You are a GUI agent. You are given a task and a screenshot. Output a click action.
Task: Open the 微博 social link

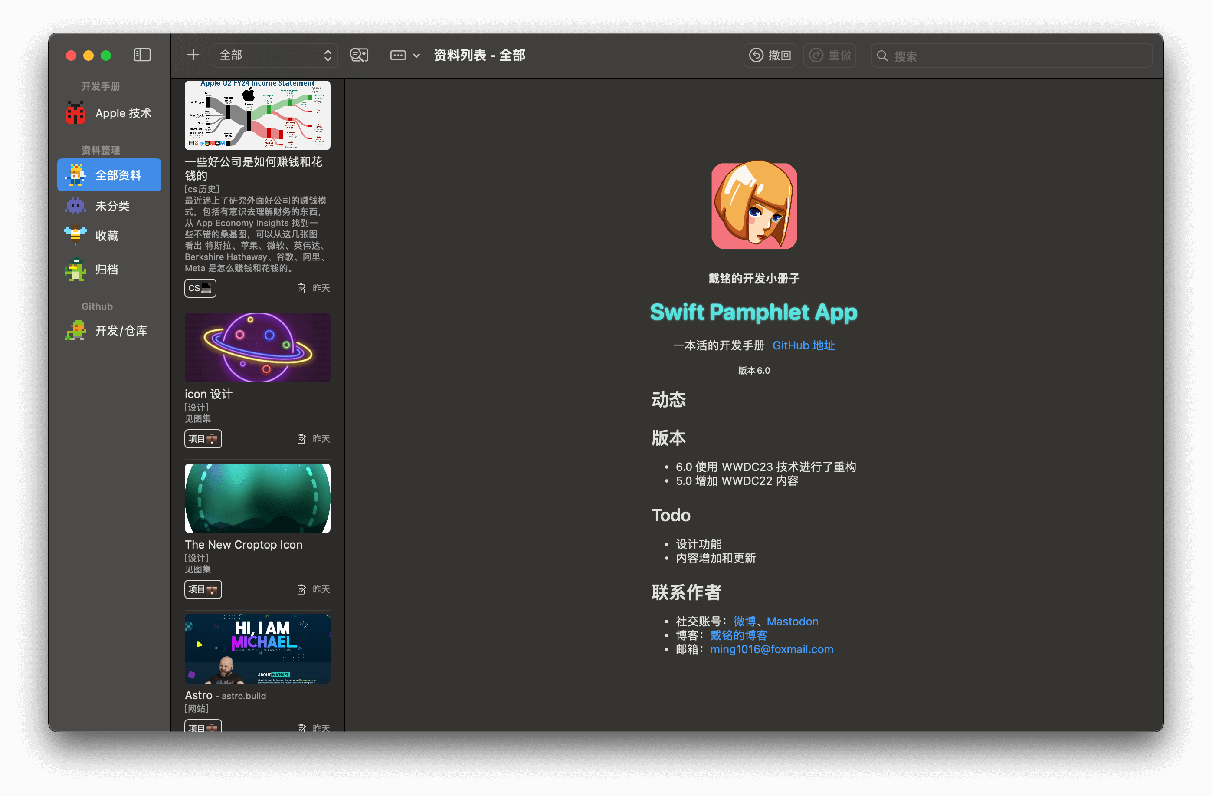pos(744,621)
